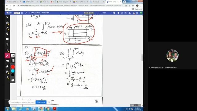The image size is (197, 111).
Task: Open pen stroke thickness dropdown
Action: (x=13, y=55)
